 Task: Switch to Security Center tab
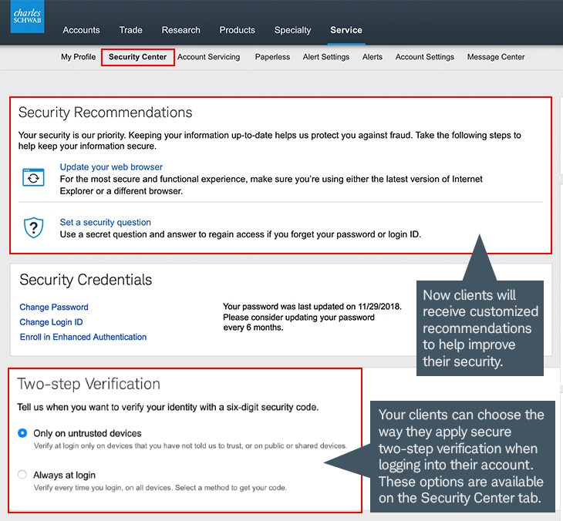tap(137, 57)
